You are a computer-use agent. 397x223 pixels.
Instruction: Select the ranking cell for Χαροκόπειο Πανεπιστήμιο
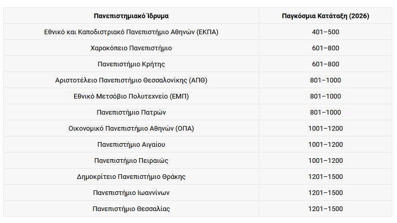tap(325, 48)
